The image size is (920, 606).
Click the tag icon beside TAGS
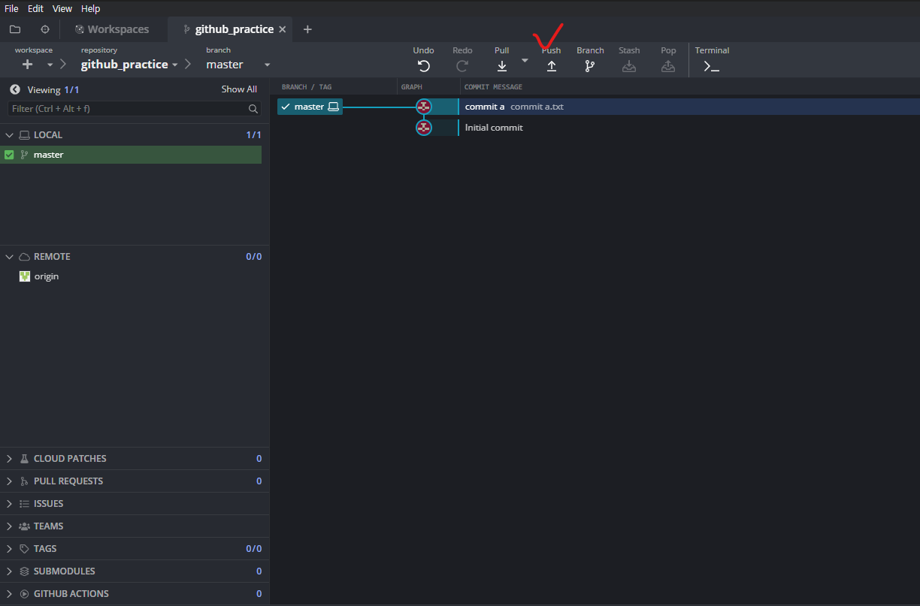pyautogui.click(x=24, y=549)
